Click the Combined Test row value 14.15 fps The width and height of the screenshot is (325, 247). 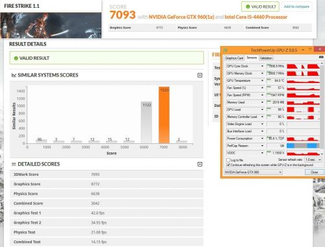click(99, 242)
